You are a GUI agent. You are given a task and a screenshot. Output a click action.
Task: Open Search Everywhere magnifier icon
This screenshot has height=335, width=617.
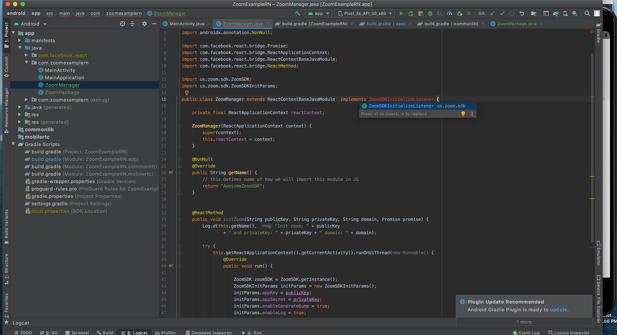[x=587, y=13]
